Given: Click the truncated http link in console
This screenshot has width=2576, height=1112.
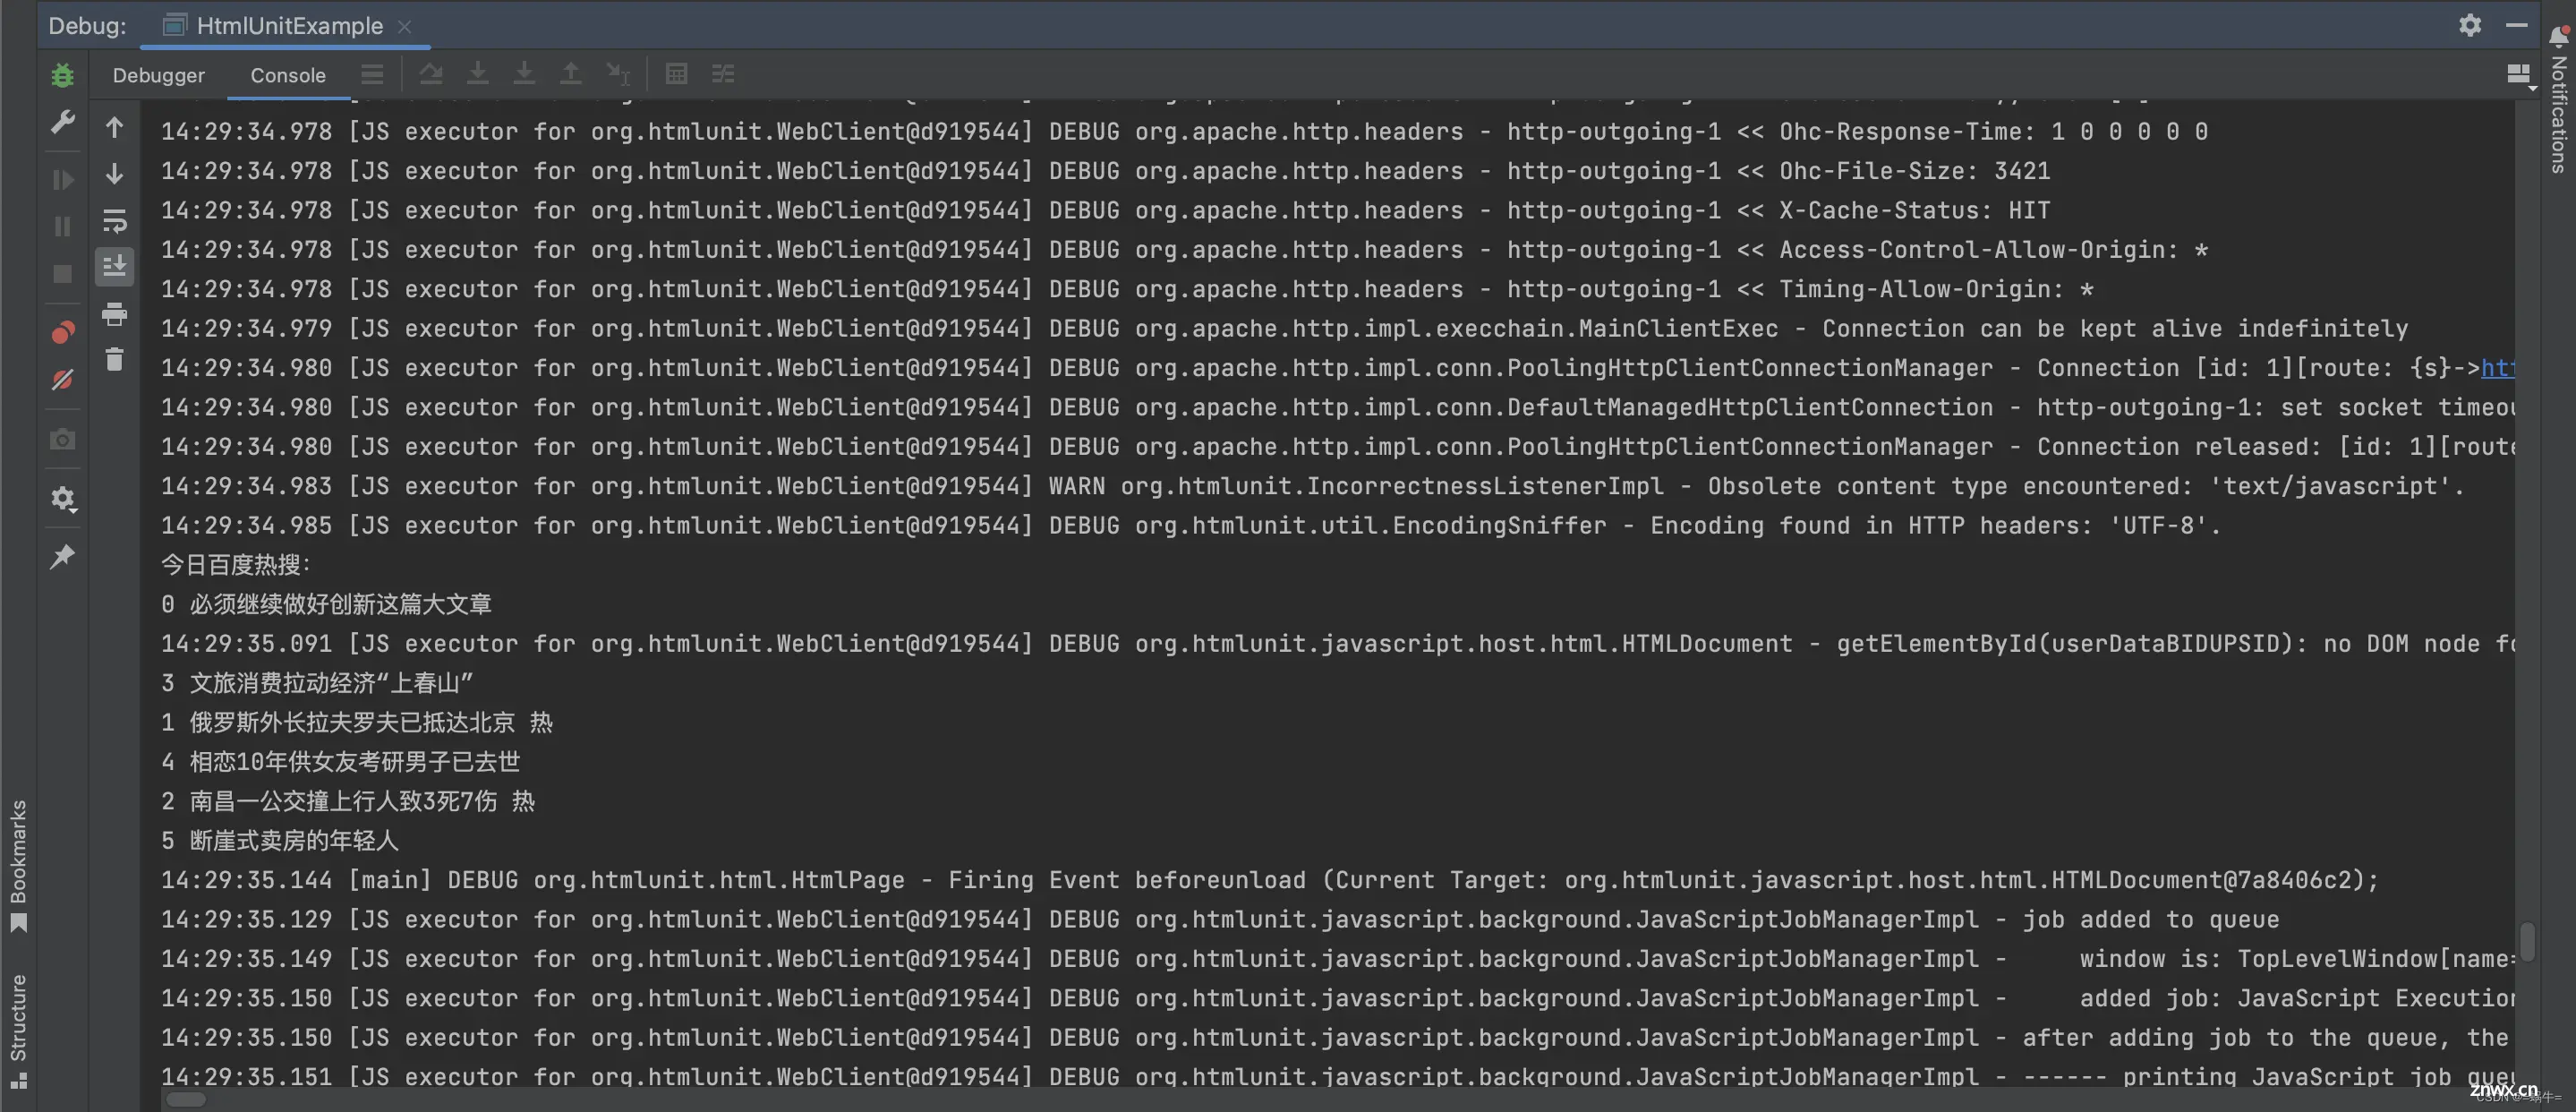Looking at the screenshot, I should pyautogui.click(x=2497, y=368).
